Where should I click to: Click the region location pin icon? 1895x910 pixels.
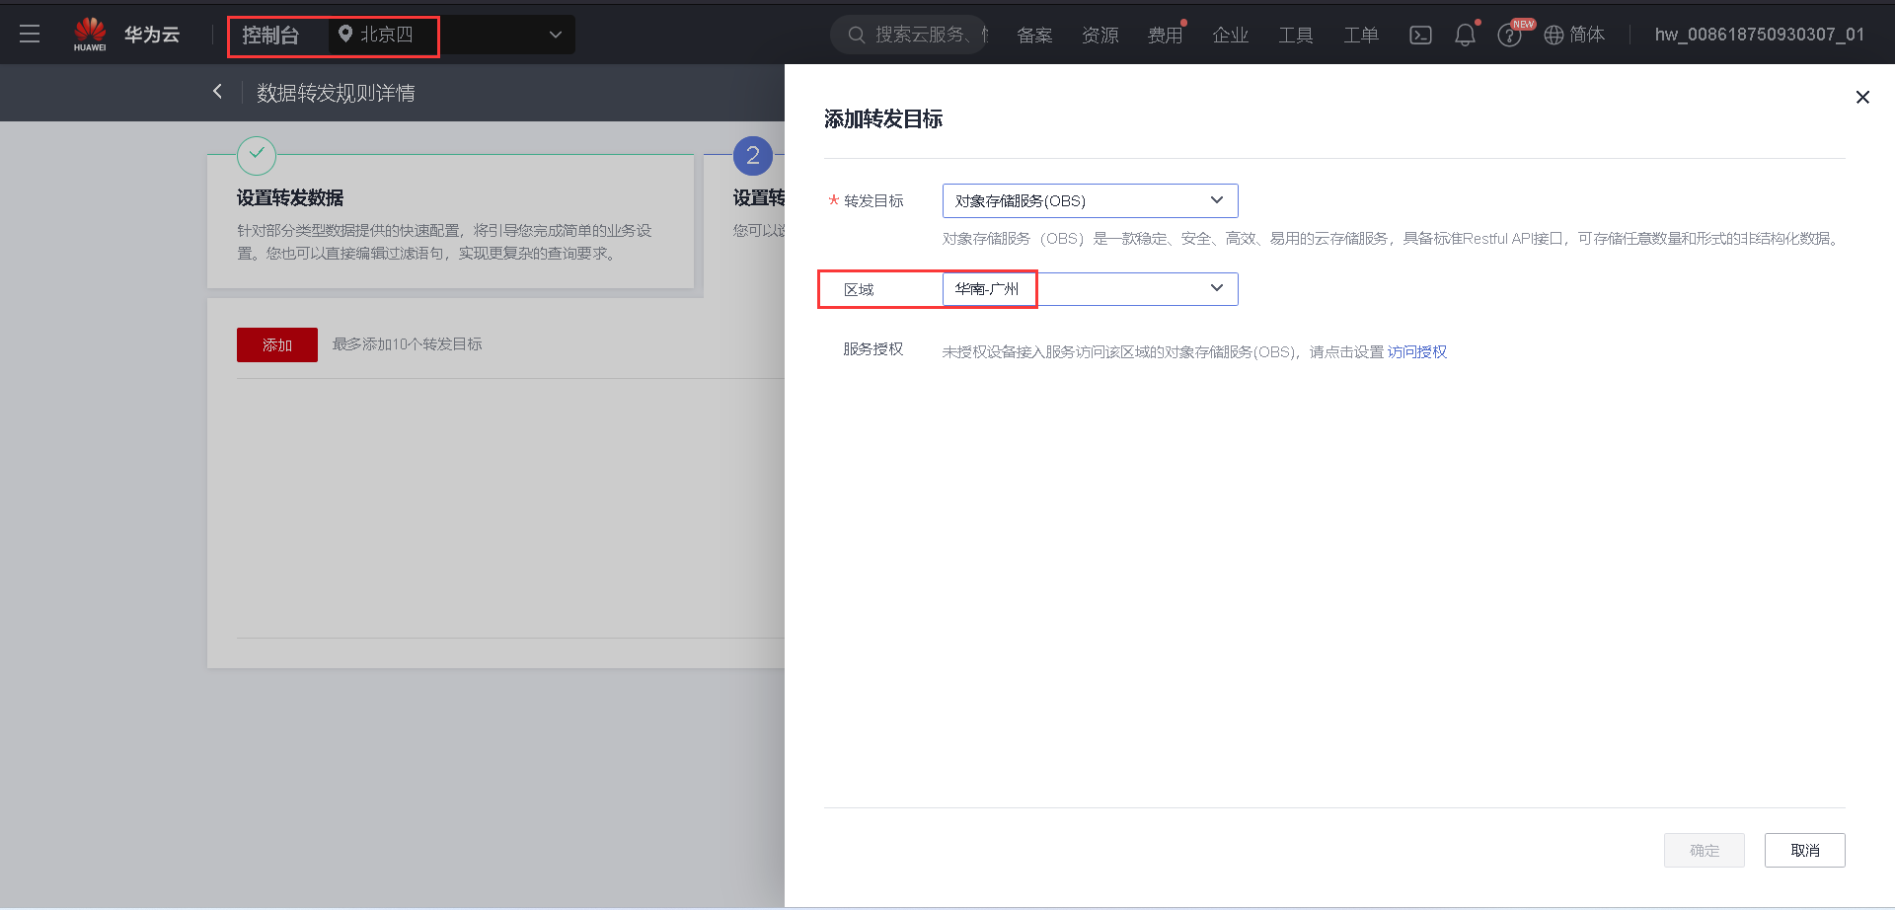click(x=344, y=33)
